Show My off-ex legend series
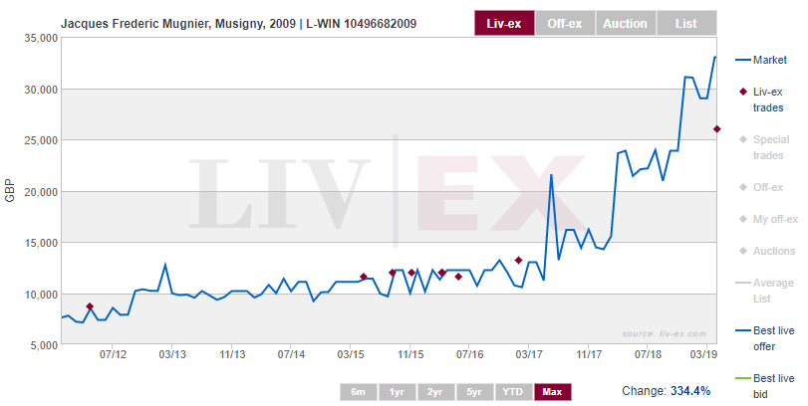Screen dimensions: 808x406 [768, 219]
